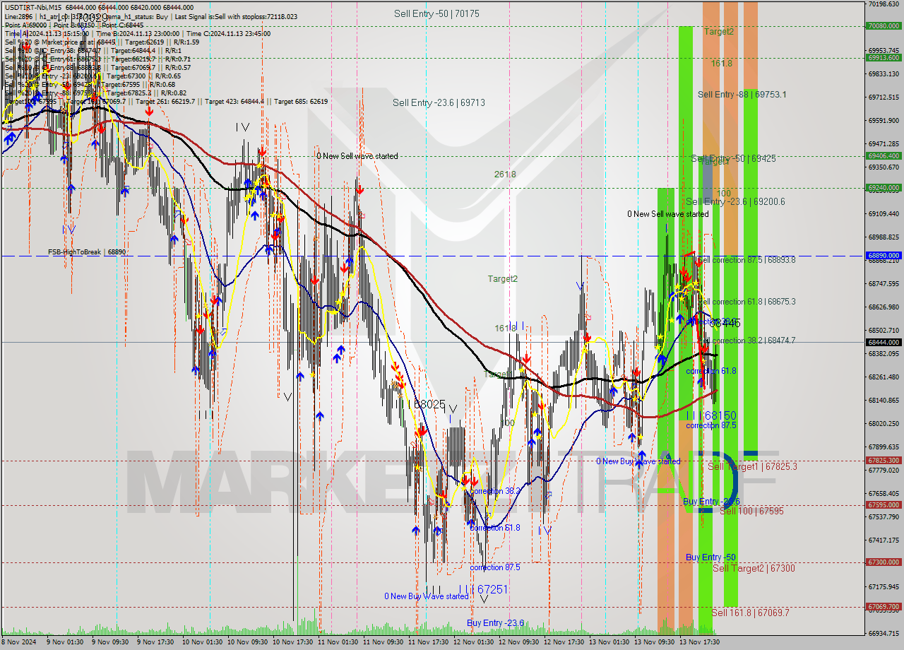Click the 69833.130 price scale value
Screen dimensions: 904x650
pos(884,73)
